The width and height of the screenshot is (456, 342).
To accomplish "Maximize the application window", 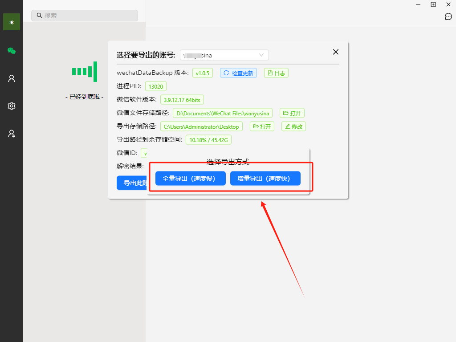I will tap(433, 4).
